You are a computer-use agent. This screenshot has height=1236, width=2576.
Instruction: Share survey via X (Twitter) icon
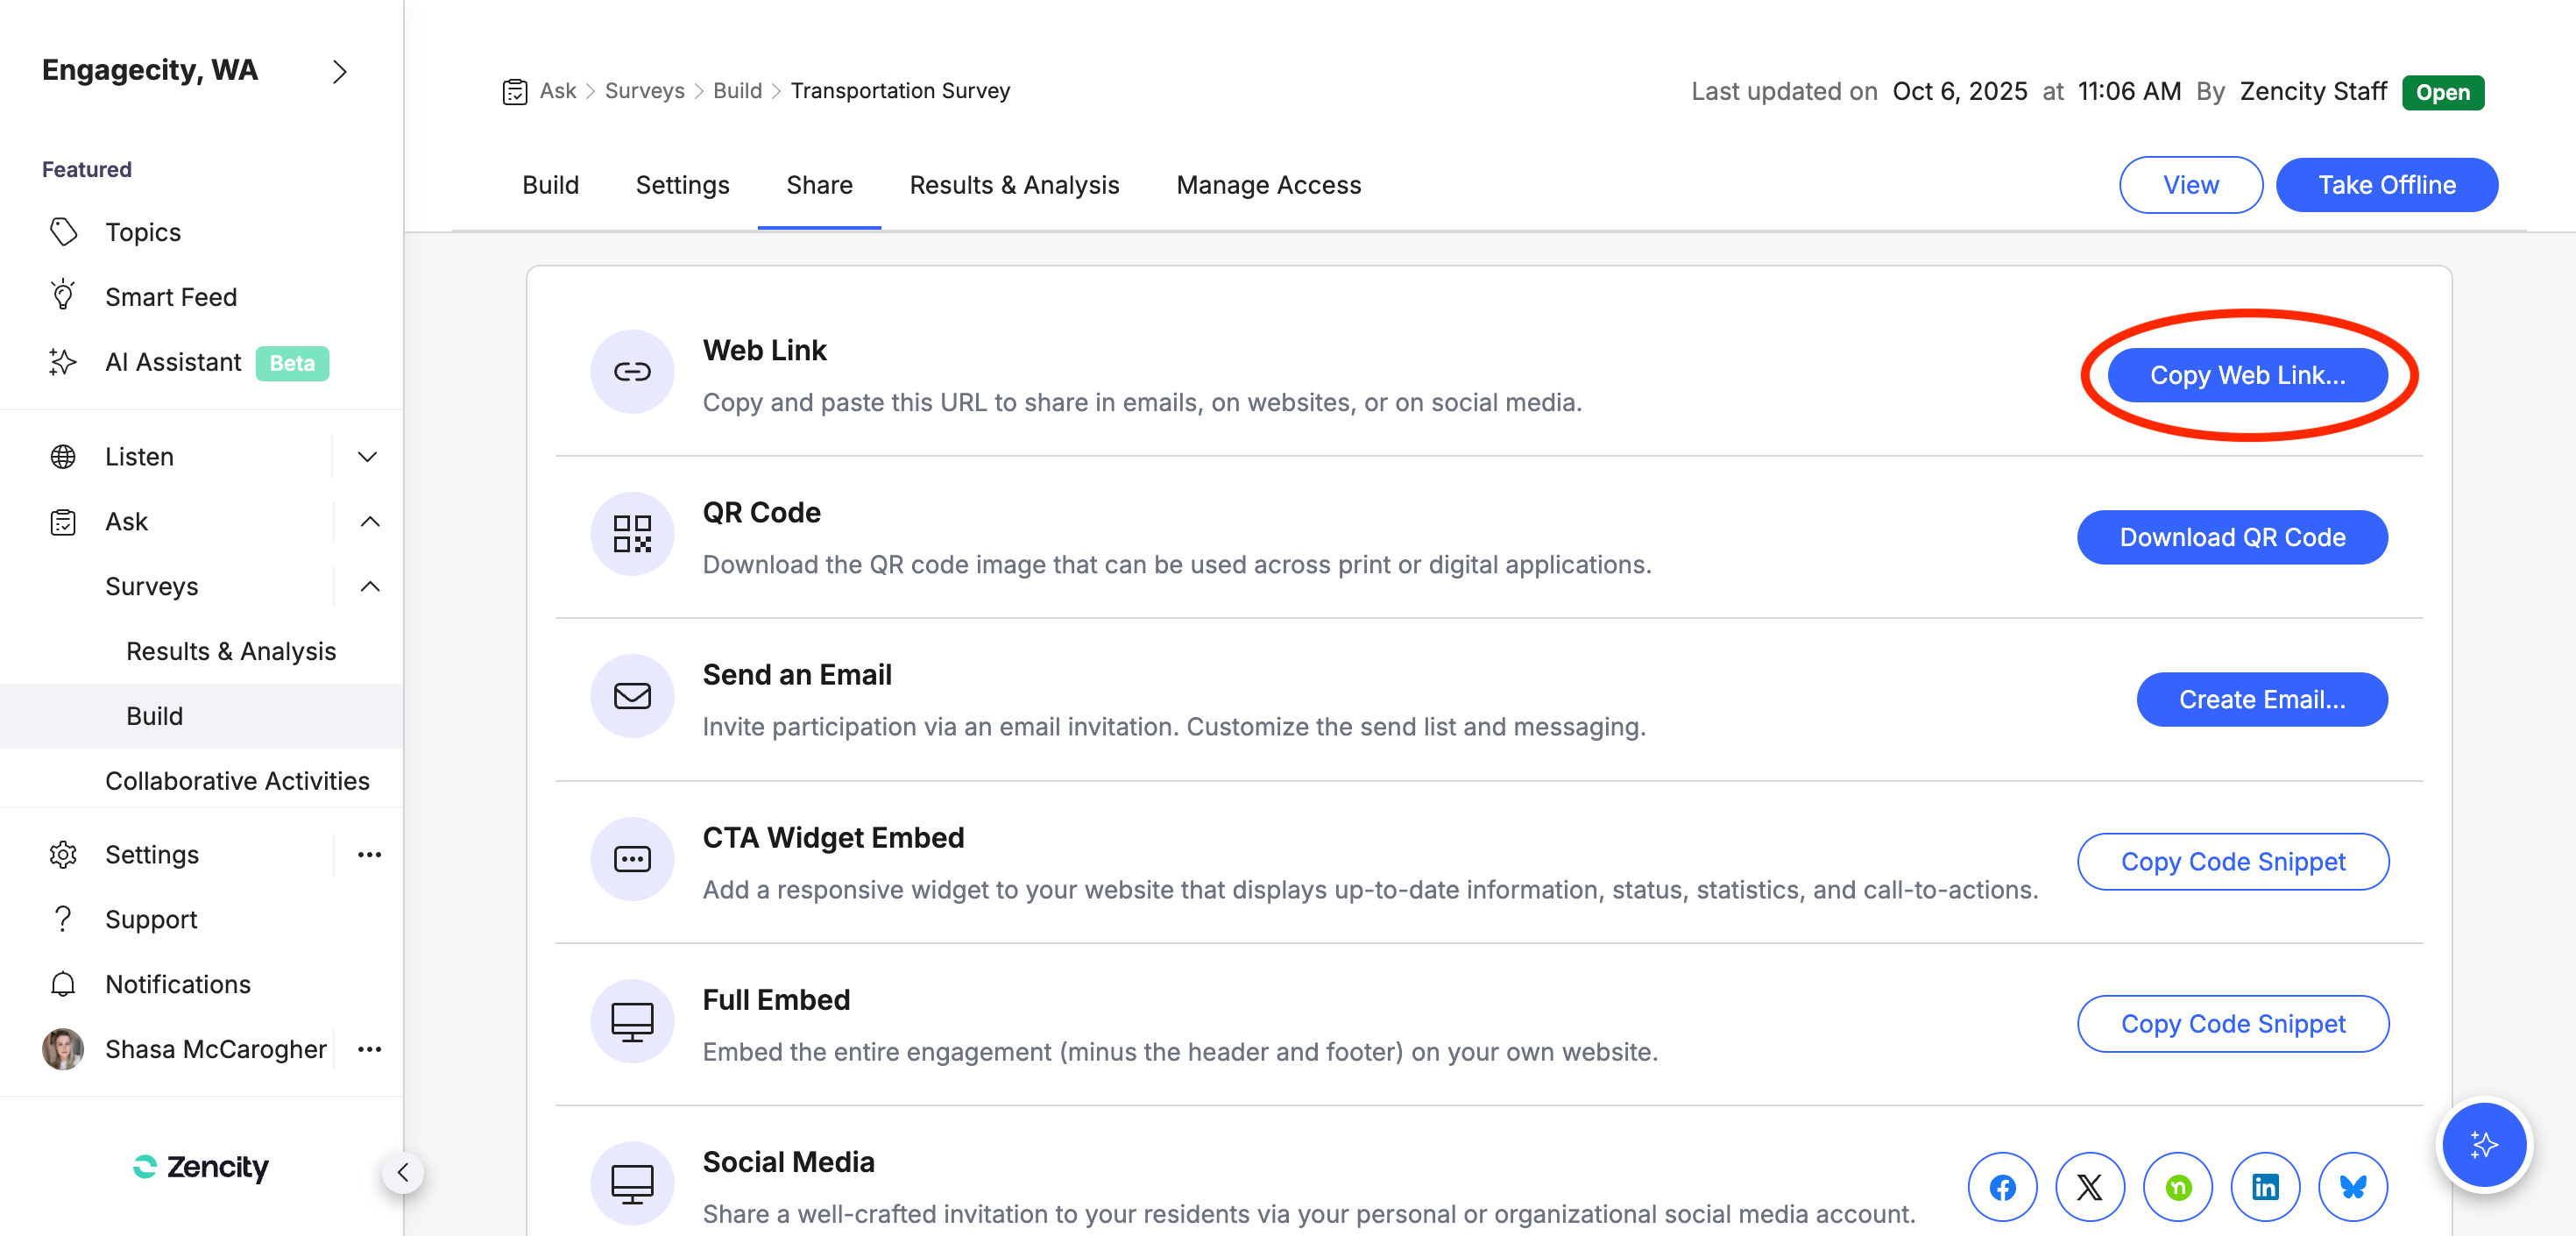click(2089, 1187)
